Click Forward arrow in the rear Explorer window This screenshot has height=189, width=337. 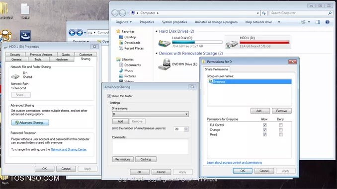(x=80, y=33)
